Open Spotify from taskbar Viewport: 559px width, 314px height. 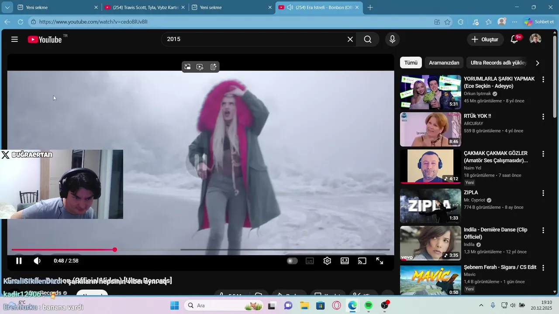coord(368,305)
